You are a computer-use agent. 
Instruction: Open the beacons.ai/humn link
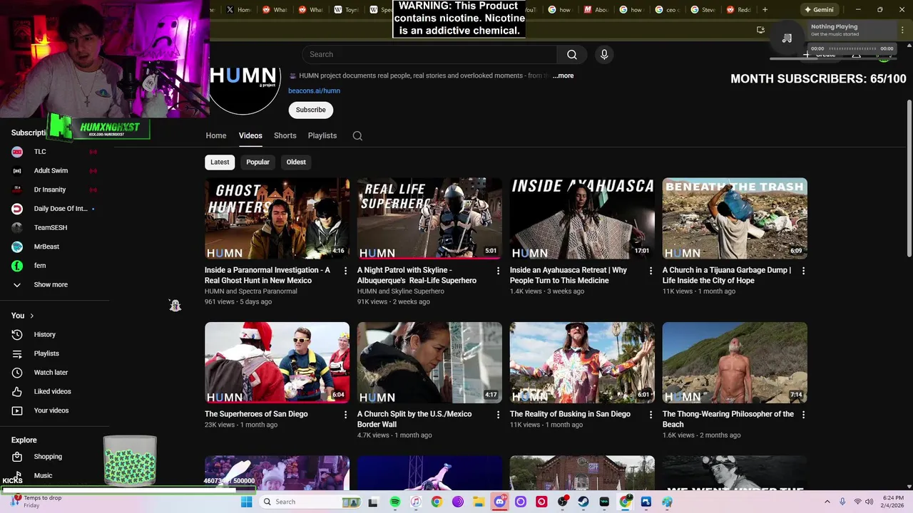[314, 90]
